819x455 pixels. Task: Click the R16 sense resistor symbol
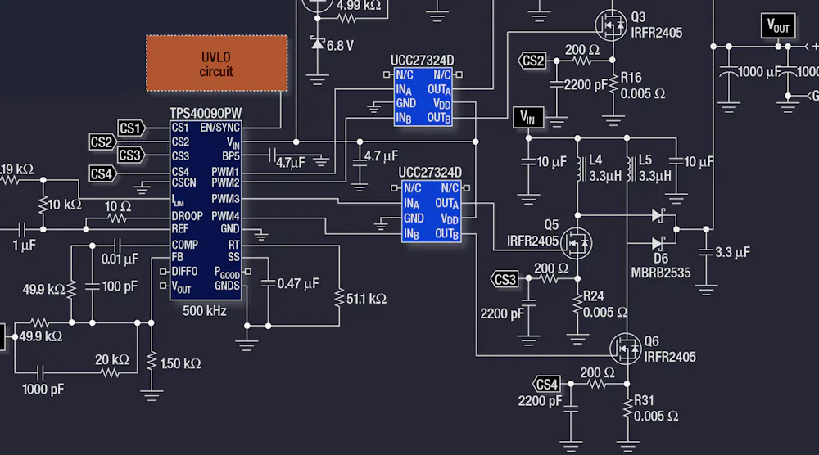coord(613,85)
